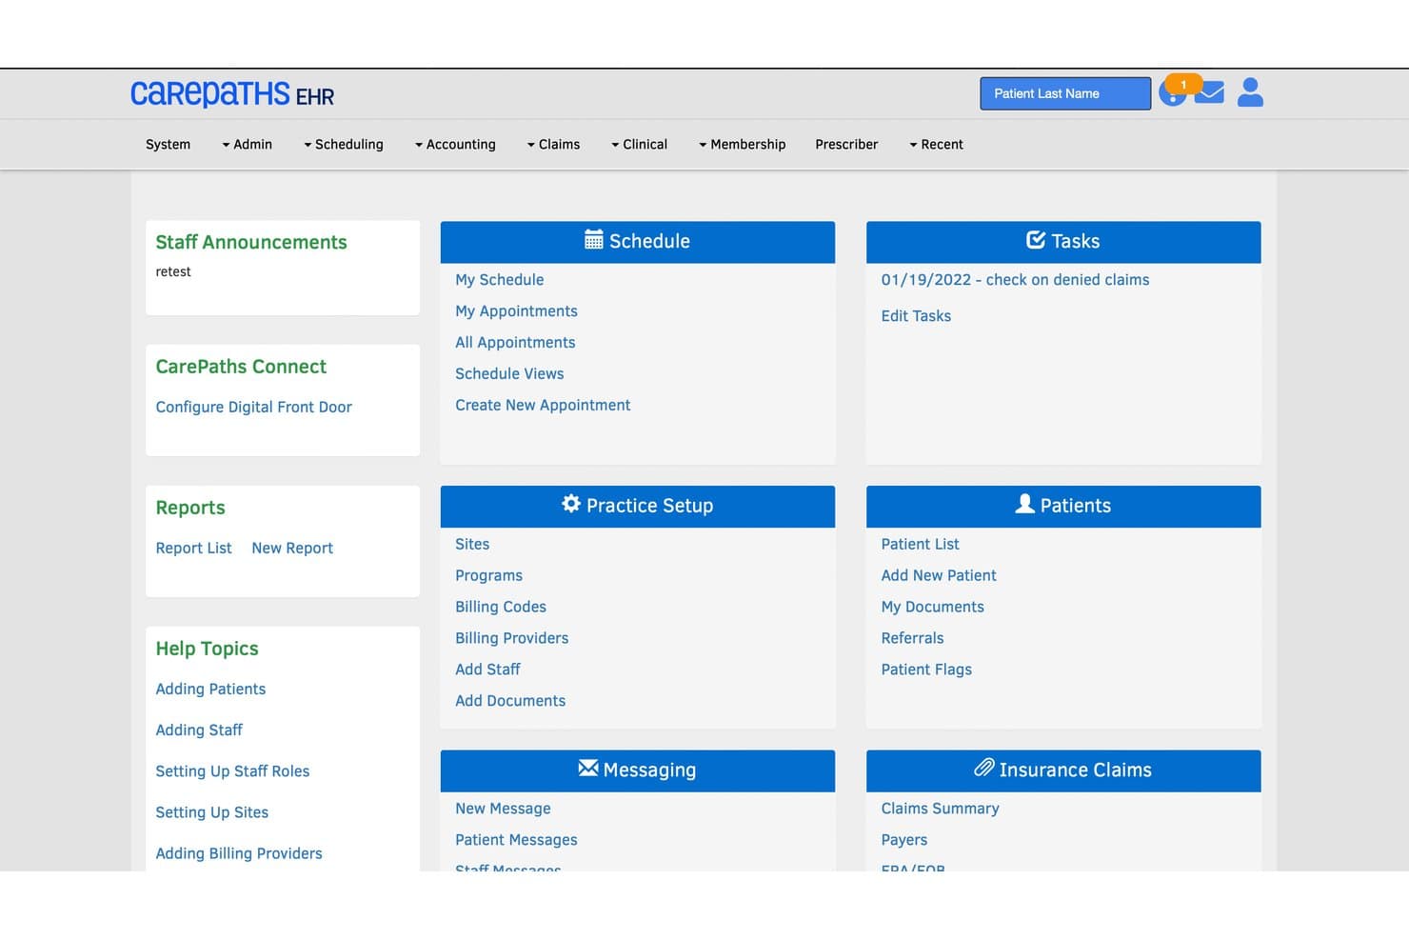The image size is (1409, 940).
Task: Open Billing Codes in Practice Setup
Action: click(x=501, y=607)
